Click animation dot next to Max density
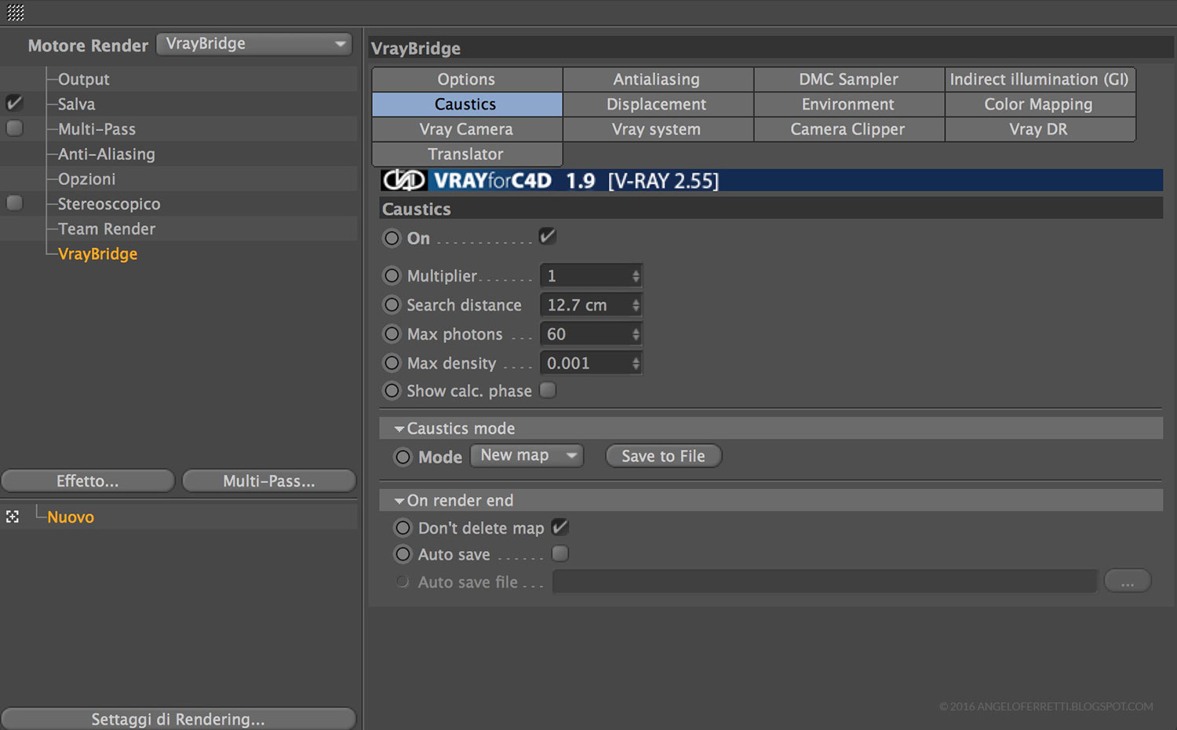The height and width of the screenshot is (730, 1177). pyautogui.click(x=392, y=363)
